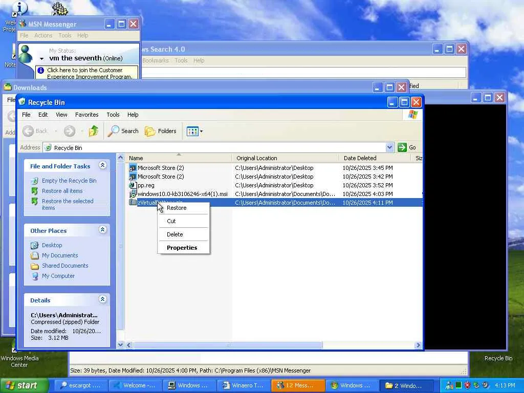Open the Edit menu in Recycle Bin
524x393 pixels.
(43, 115)
